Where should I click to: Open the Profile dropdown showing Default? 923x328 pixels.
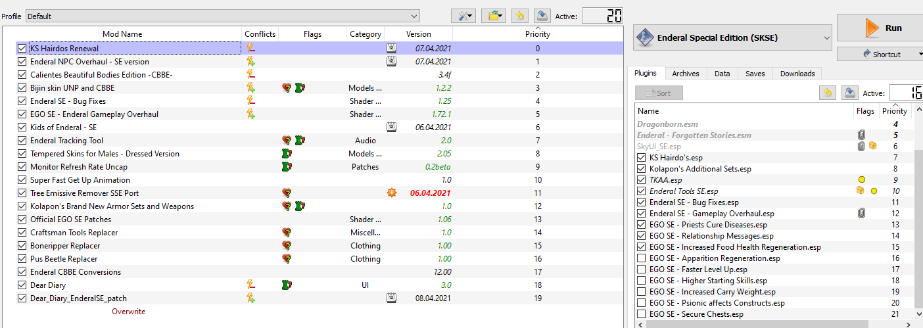(x=222, y=16)
